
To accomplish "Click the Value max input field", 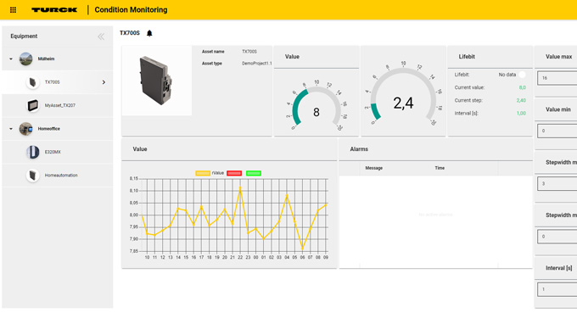I will coord(557,78).
